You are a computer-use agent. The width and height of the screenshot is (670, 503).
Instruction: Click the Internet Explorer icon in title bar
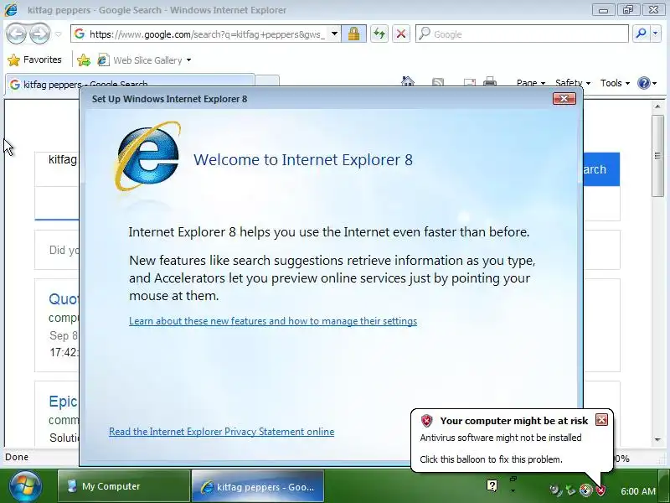[x=11, y=10]
